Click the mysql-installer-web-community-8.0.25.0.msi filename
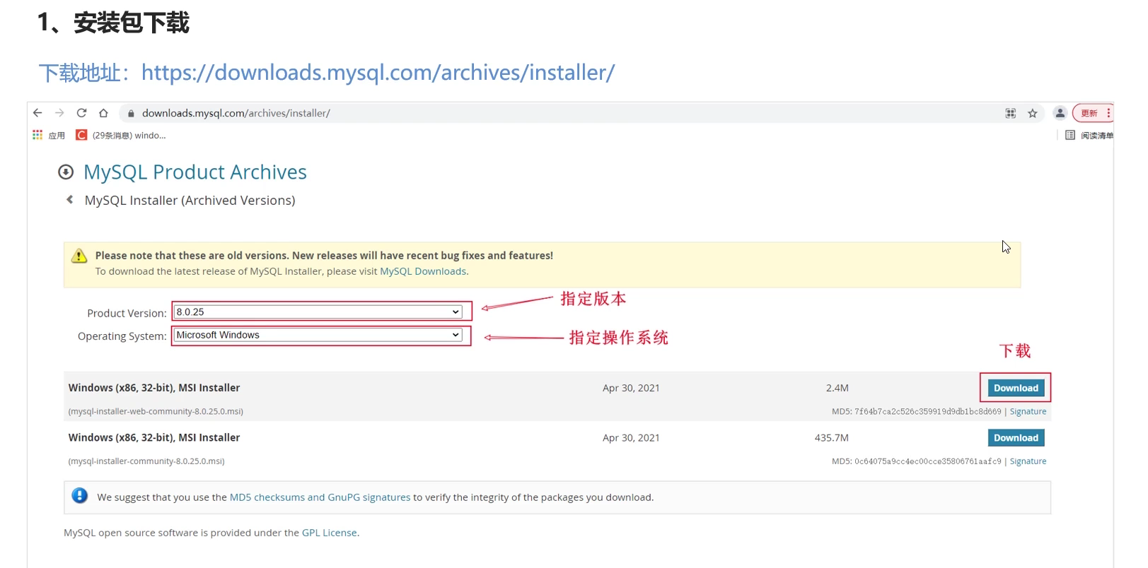 pos(156,412)
